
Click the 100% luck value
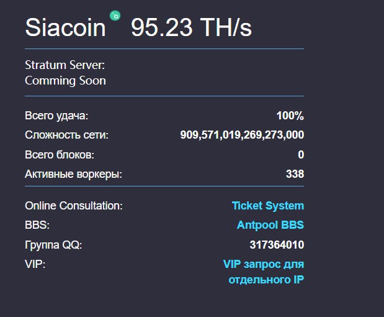pos(290,116)
